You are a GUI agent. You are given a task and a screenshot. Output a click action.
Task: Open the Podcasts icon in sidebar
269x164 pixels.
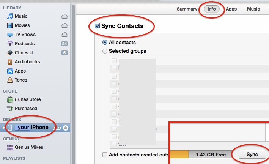coord(10,44)
